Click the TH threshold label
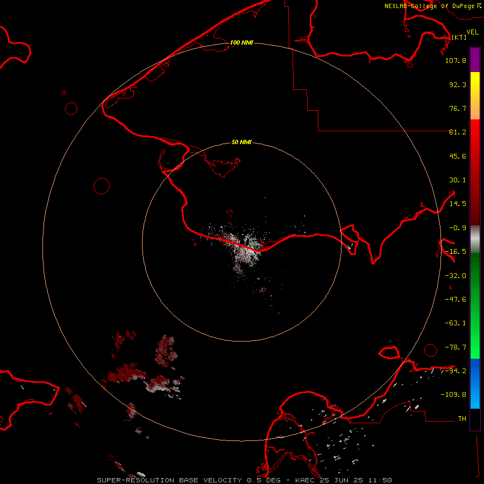 [x=462, y=419]
